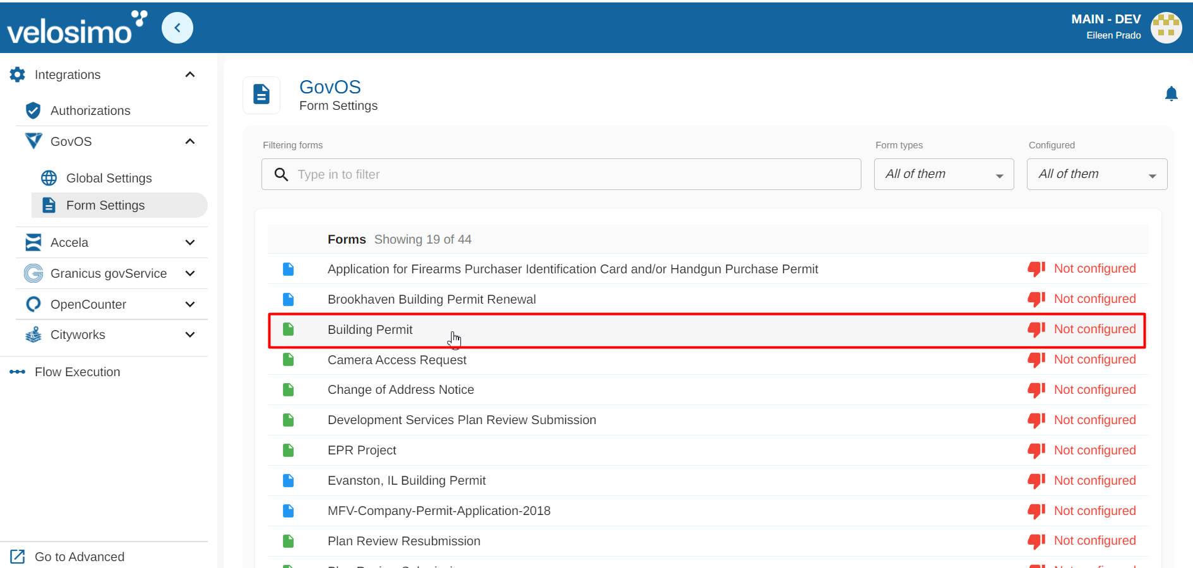Open the Building Permit form
Image resolution: width=1193 pixels, height=568 pixels.
click(x=370, y=329)
